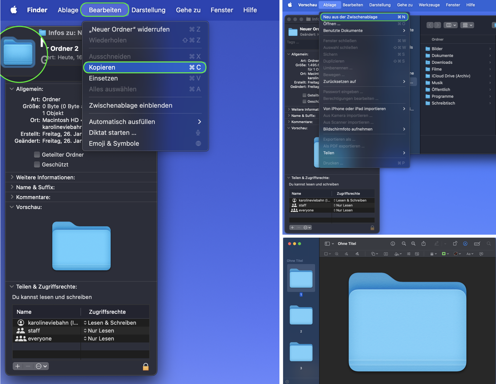Screen dimensions: 496x384
Task: Open the Aa text style dropdown
Action: (x=470, y=254)
